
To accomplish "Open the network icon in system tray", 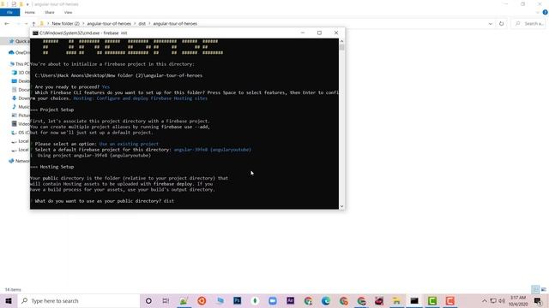I will pos(493,300).
